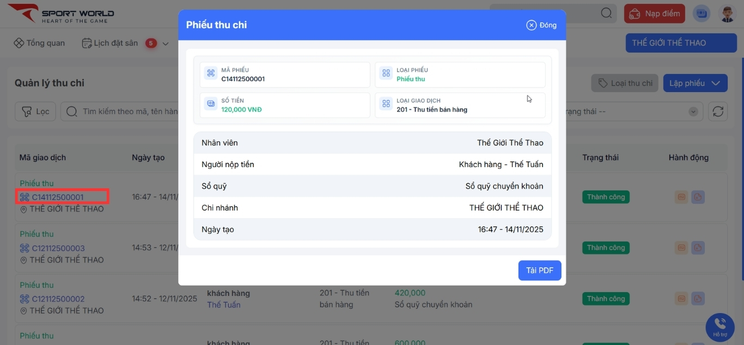
Task: Go to Tổng quan menu item
Action: coord(39,43)
